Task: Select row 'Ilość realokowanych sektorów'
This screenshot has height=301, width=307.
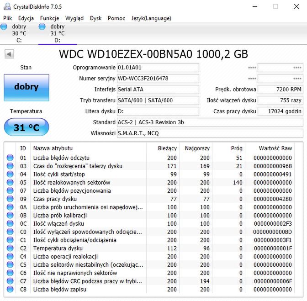Action: (x=149, y=182)
